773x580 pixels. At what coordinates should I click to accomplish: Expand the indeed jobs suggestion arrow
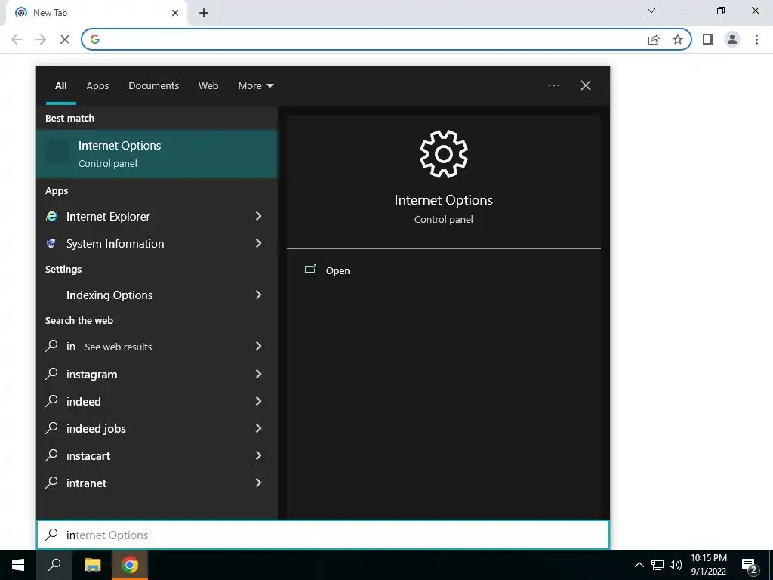click(x=258, y=428)
